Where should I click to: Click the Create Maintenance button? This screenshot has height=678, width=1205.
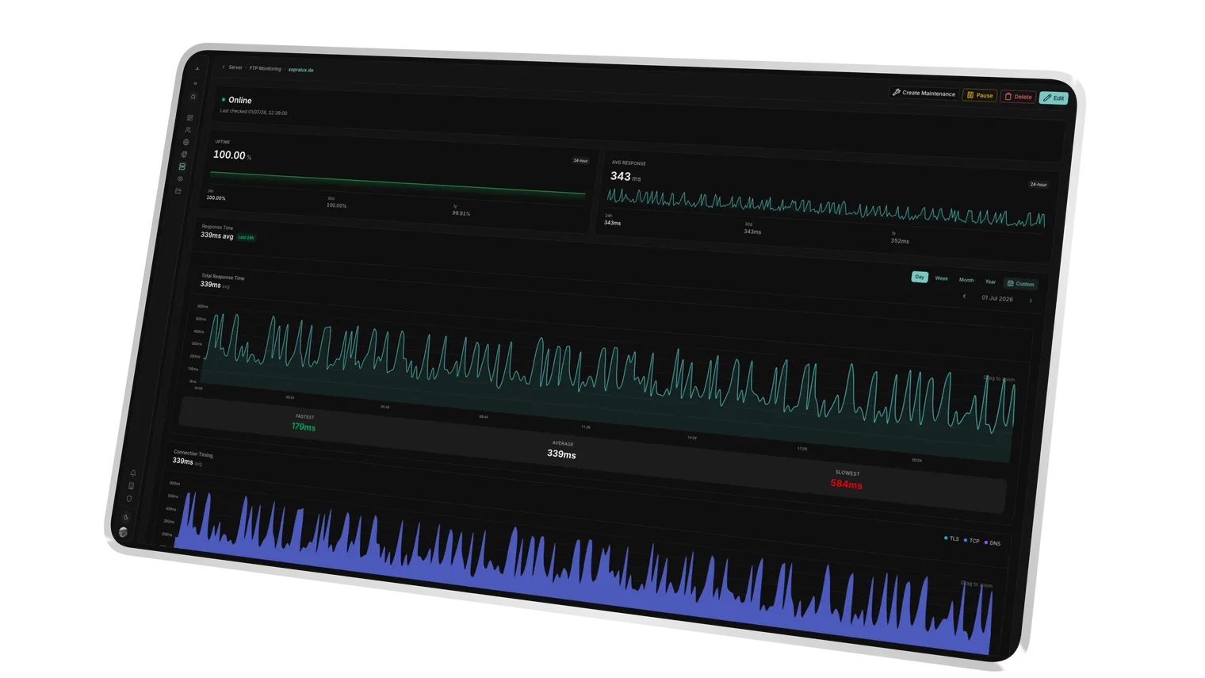pyautogui.click(x=924, y=93)
